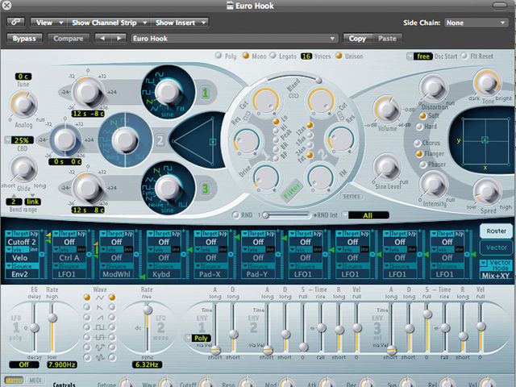Image resolution: width=516 pixels, height=387 pixels.
Task: Select Soft distortion type
Action: (x=422, y=116)
